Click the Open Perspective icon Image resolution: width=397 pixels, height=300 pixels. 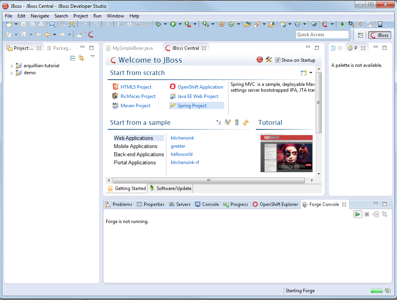[360, 35]
